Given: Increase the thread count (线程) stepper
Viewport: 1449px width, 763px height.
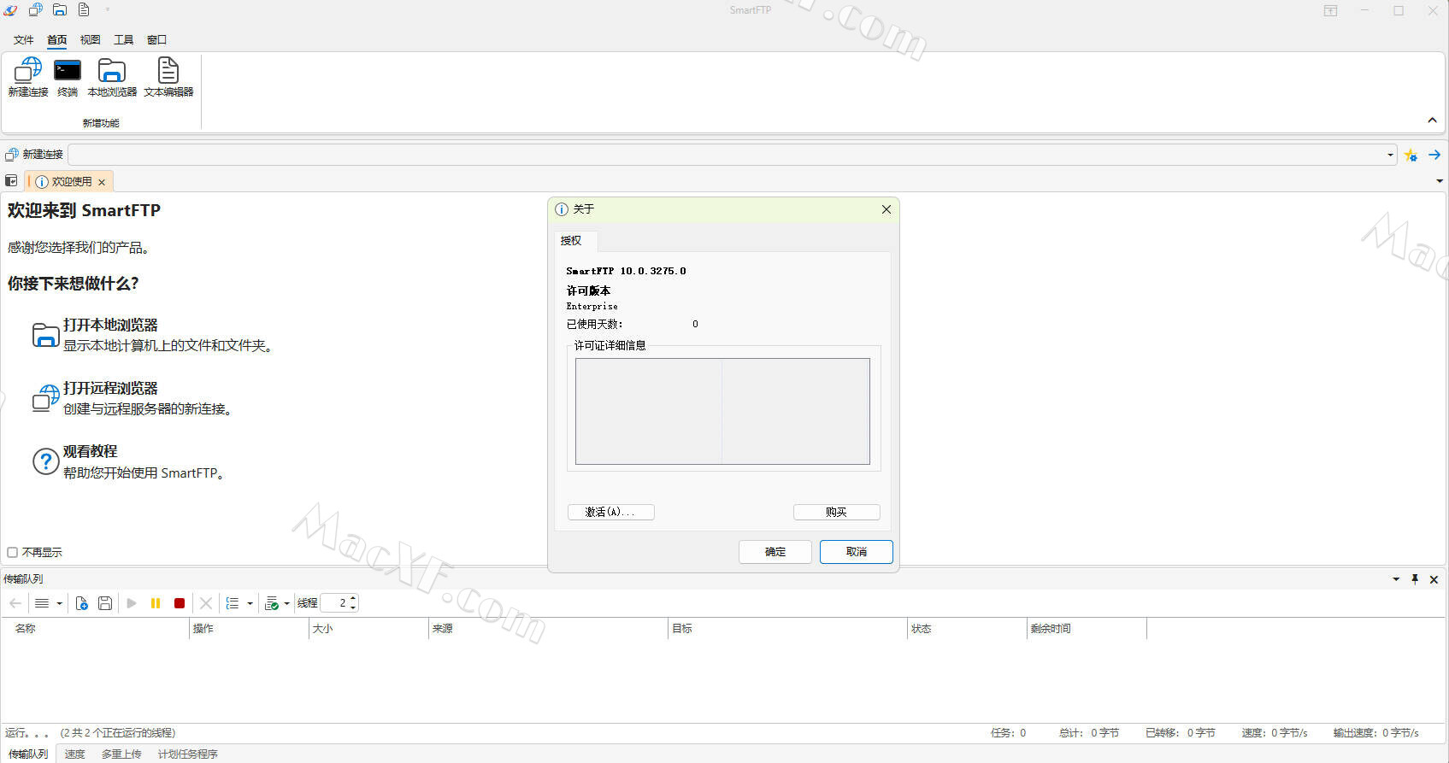Looking at the screenshot, I should point(353,599).
